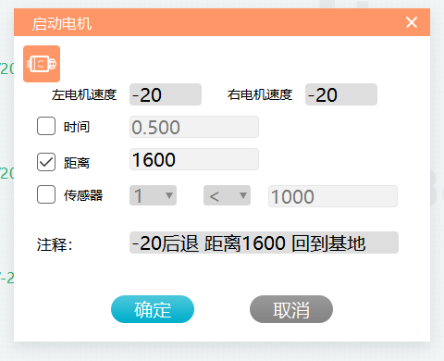Click the right motor speed field

pyautogui.click(x=341, y=94)
